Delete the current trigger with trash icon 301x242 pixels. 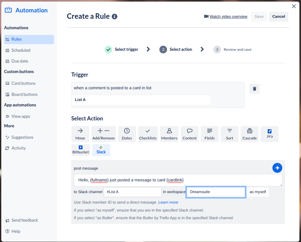coord(254,89)
